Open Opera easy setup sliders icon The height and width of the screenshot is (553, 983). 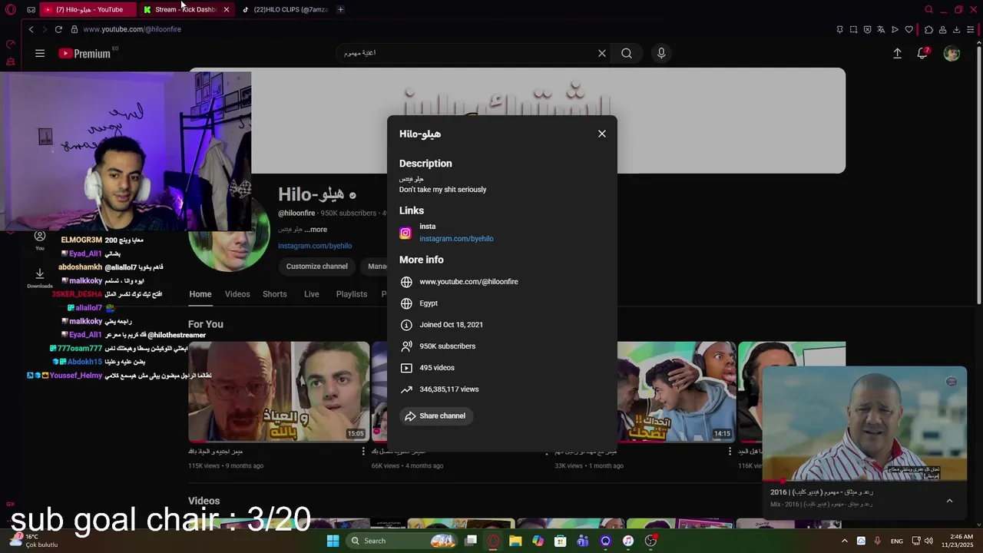(x=971, y=29)
